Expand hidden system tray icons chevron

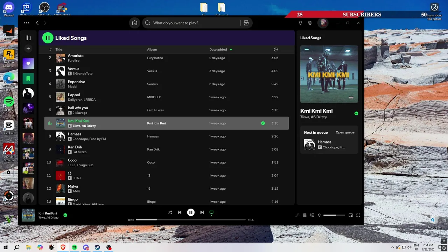pos(393,247)
